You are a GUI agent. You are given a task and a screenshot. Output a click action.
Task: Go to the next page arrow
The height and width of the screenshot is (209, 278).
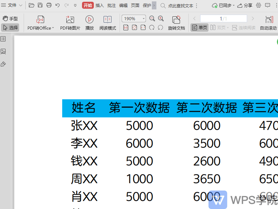pos(253,18)
